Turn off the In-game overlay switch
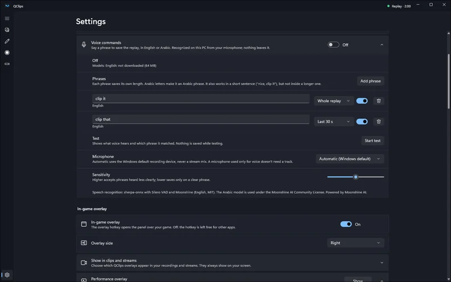 point(346,224)
